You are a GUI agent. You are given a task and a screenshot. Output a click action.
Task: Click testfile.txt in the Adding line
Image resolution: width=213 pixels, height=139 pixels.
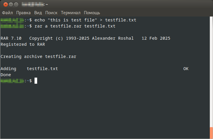pos(42,69)
